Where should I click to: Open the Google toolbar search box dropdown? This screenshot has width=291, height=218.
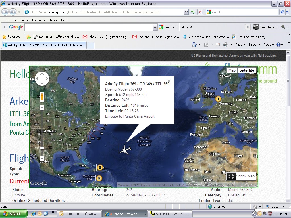point(155,27)
